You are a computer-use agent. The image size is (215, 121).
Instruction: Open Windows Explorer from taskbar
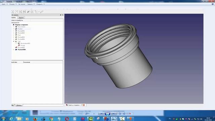19,119
